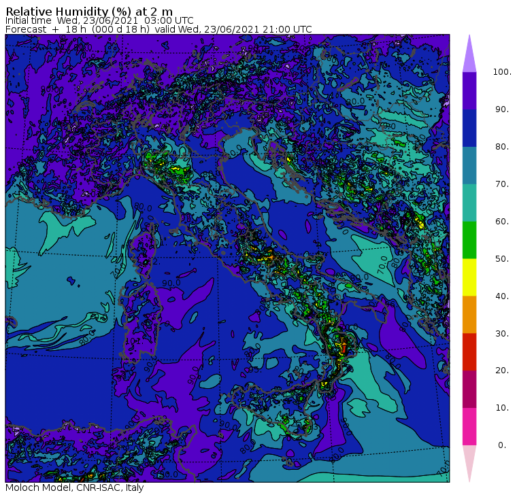
Task: Click the dark blue 80–90% legend swatch
Action: (x=469, y=128)
